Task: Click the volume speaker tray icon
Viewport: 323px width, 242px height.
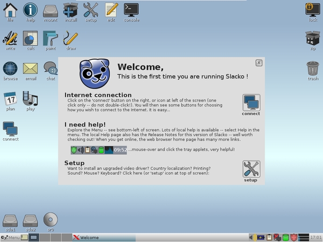Action: (x=252, y=238)
